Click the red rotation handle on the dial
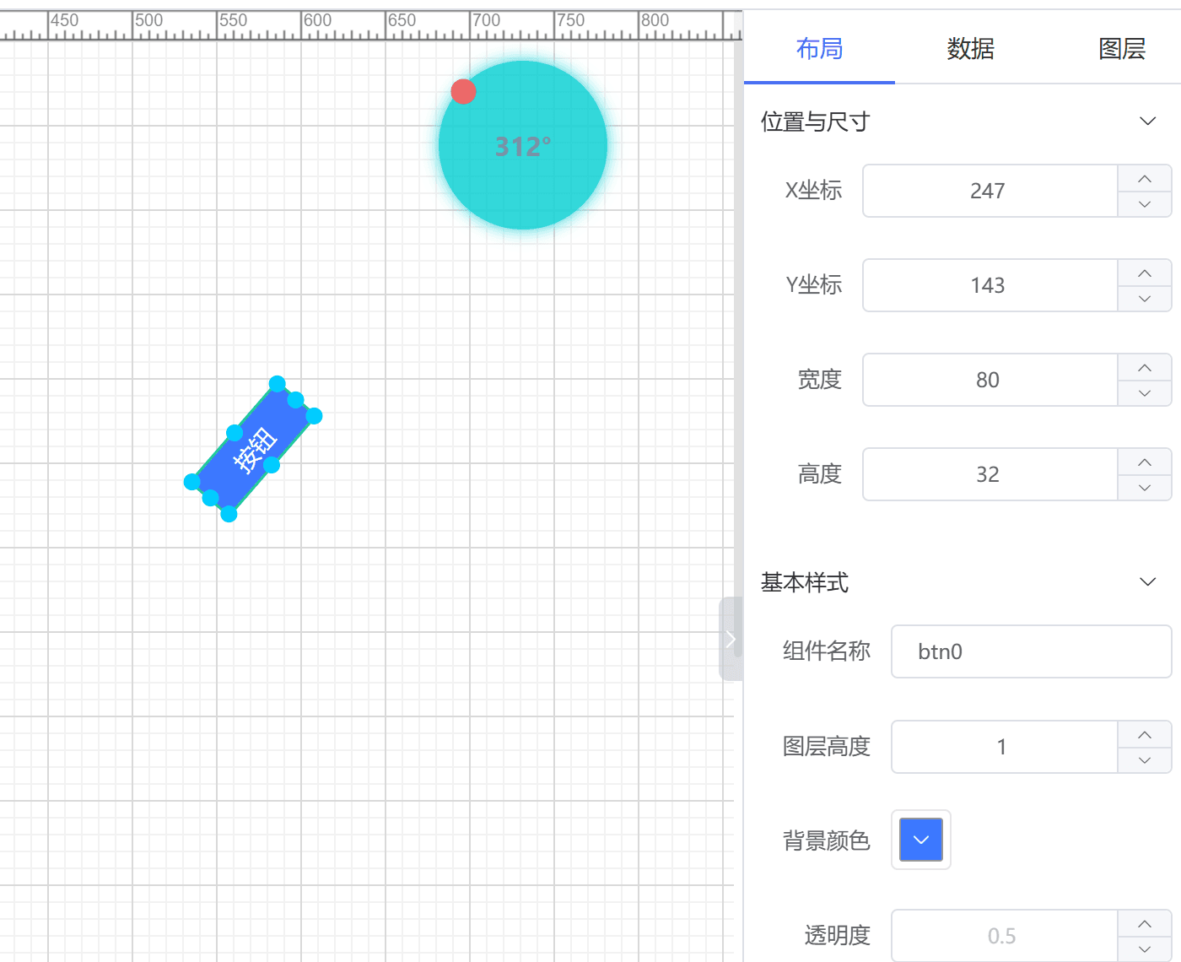 click(x=463, y=91)
